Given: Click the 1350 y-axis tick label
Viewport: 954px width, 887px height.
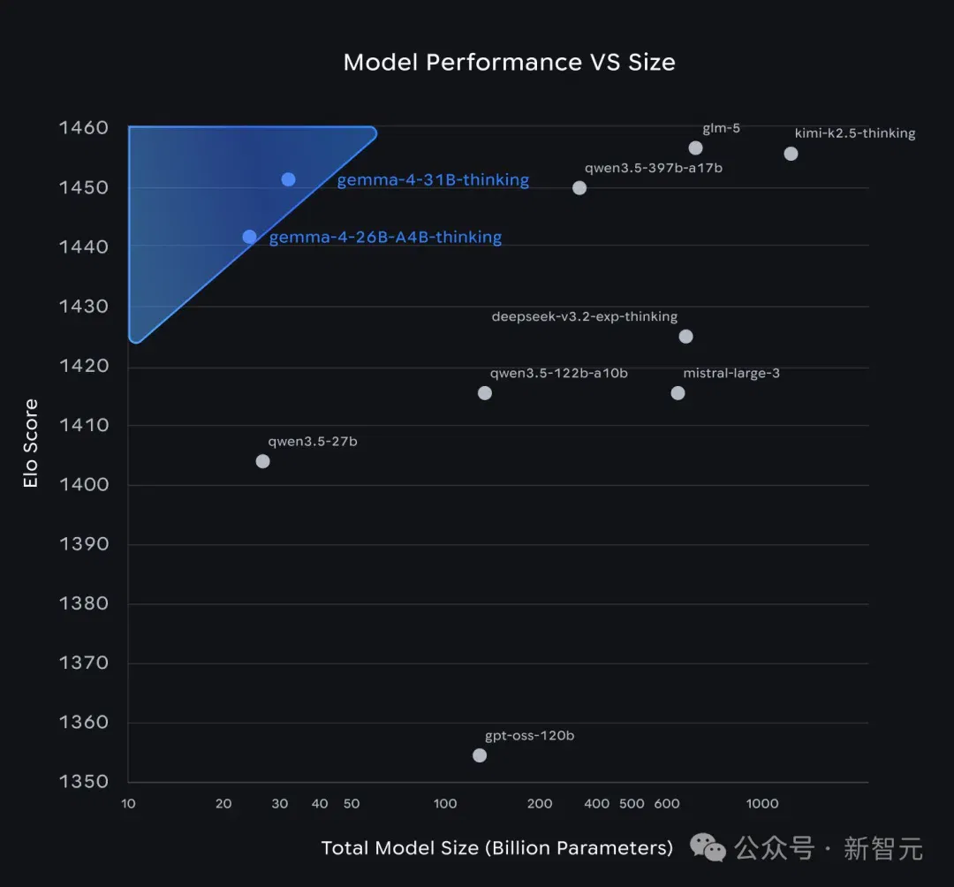Looking at the screenshot, I should tap(83, 781).
